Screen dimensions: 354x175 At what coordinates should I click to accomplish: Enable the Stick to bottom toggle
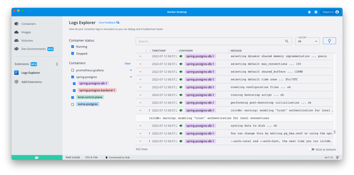click(311, 149)
